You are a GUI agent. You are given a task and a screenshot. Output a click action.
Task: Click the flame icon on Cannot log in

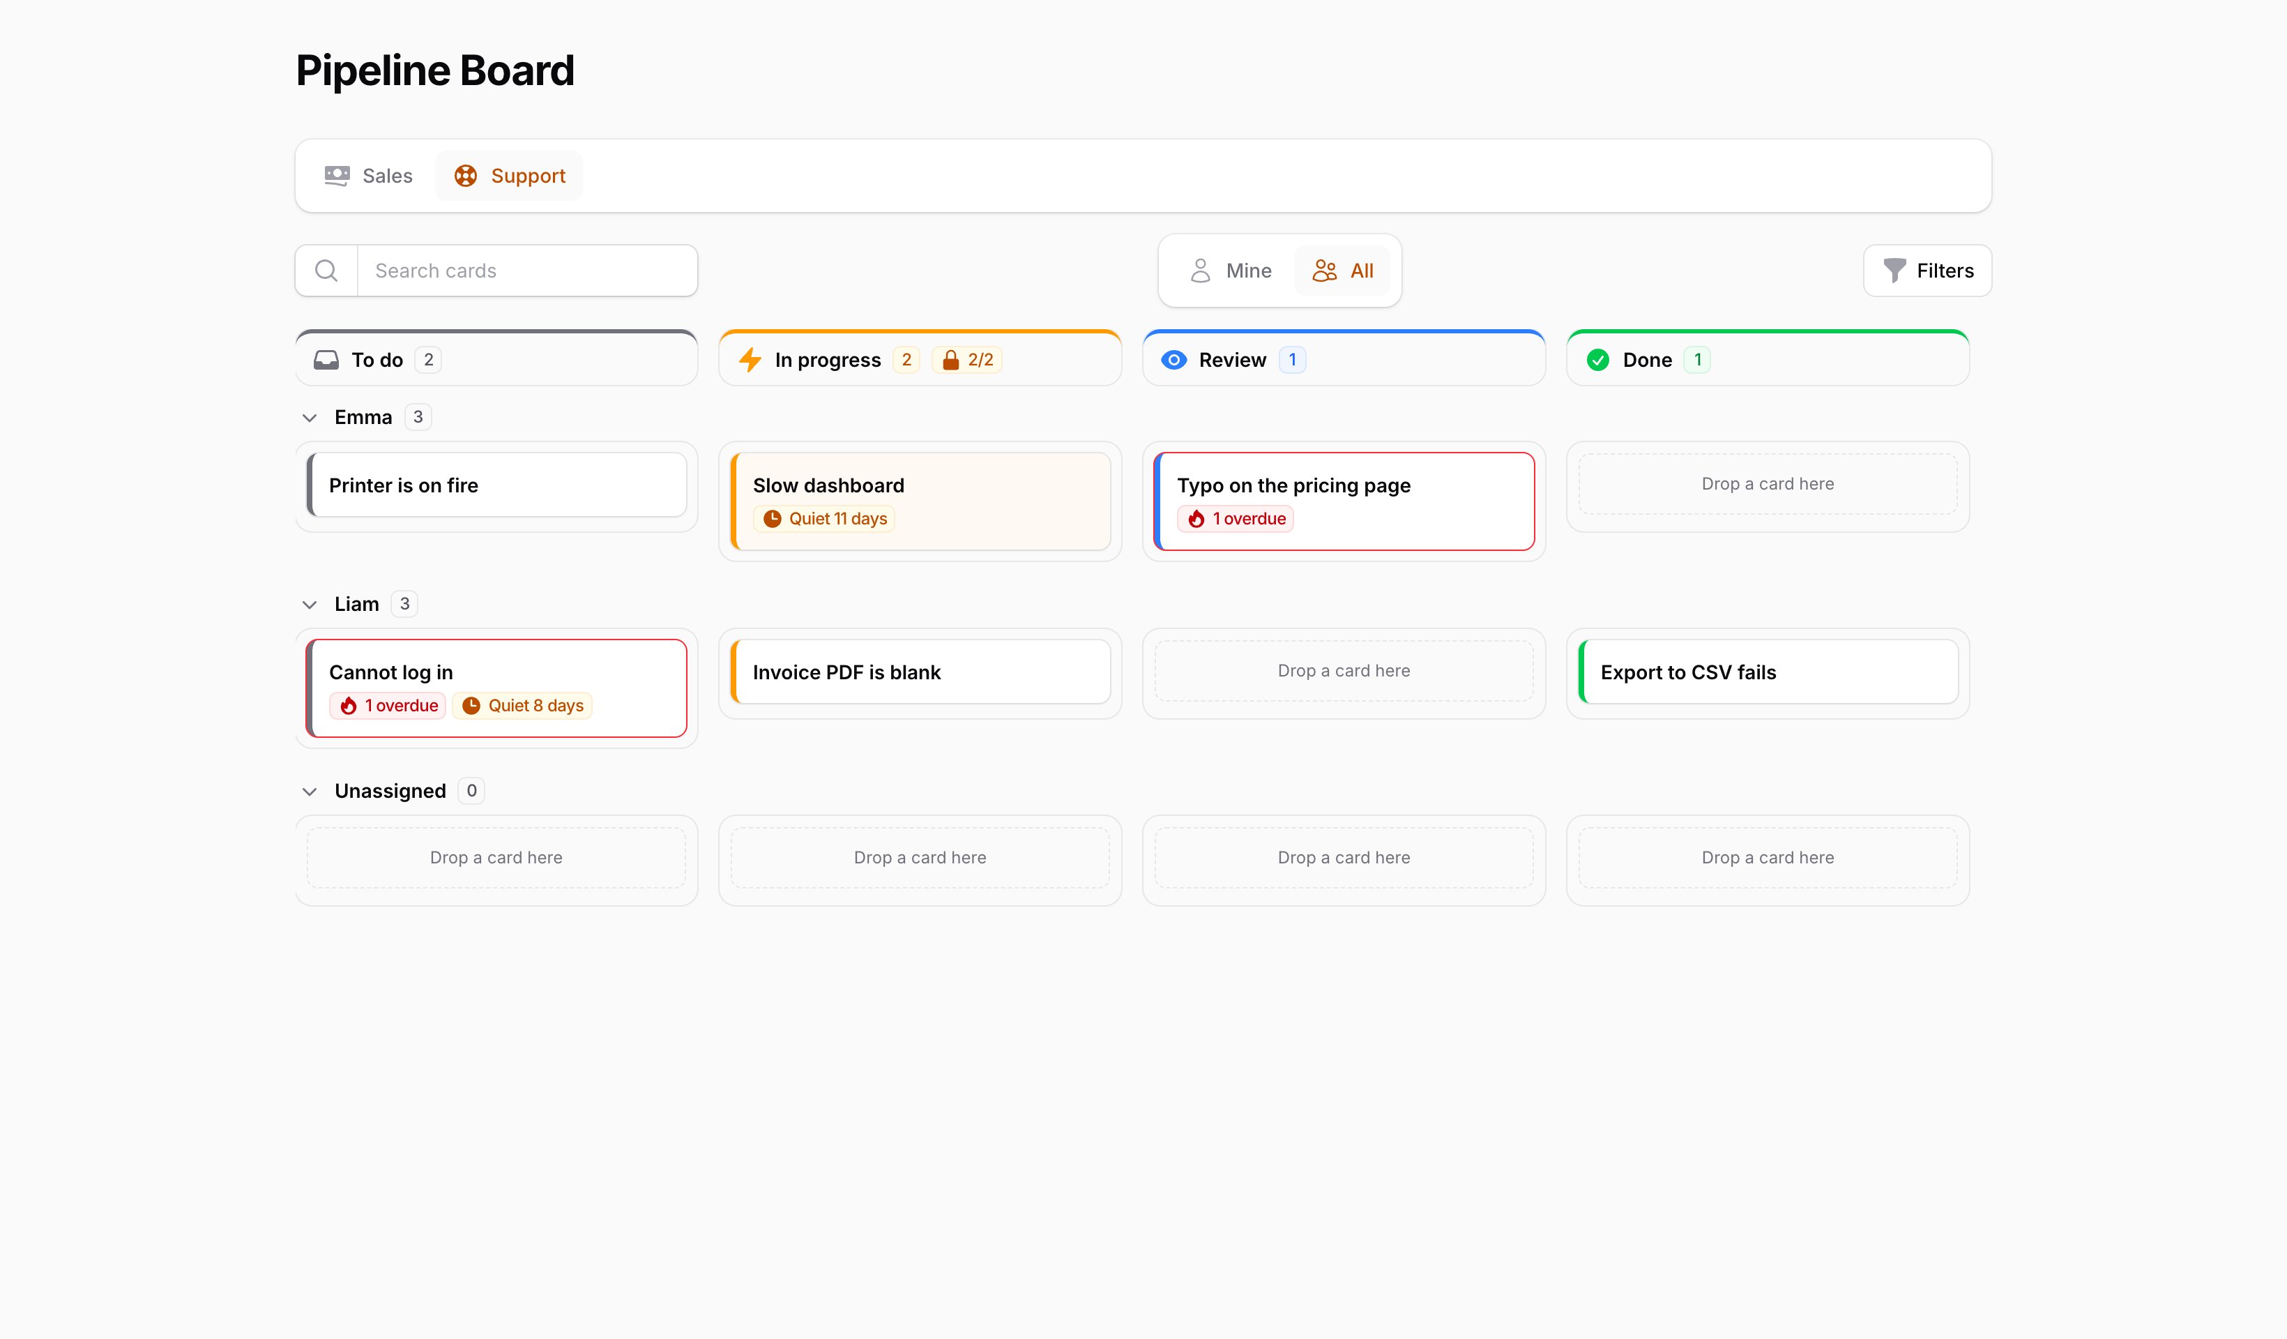point(349,706)
